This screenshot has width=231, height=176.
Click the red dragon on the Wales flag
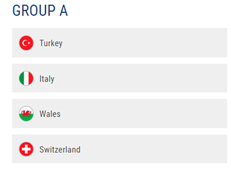(26, 114)
